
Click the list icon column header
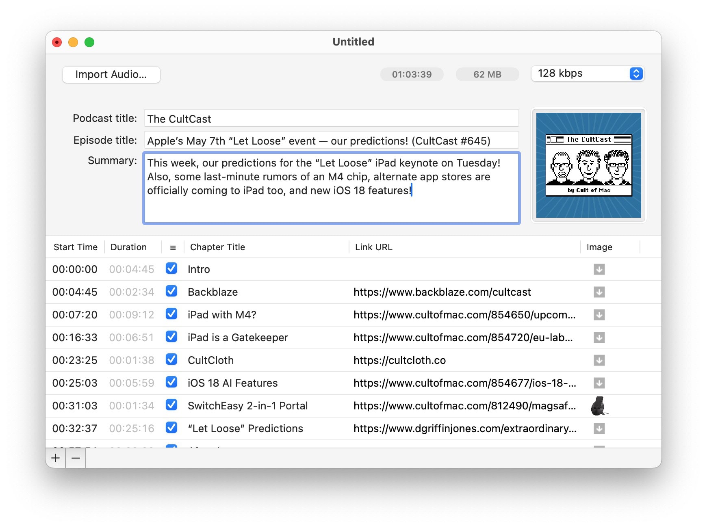[x=173, y=247]
